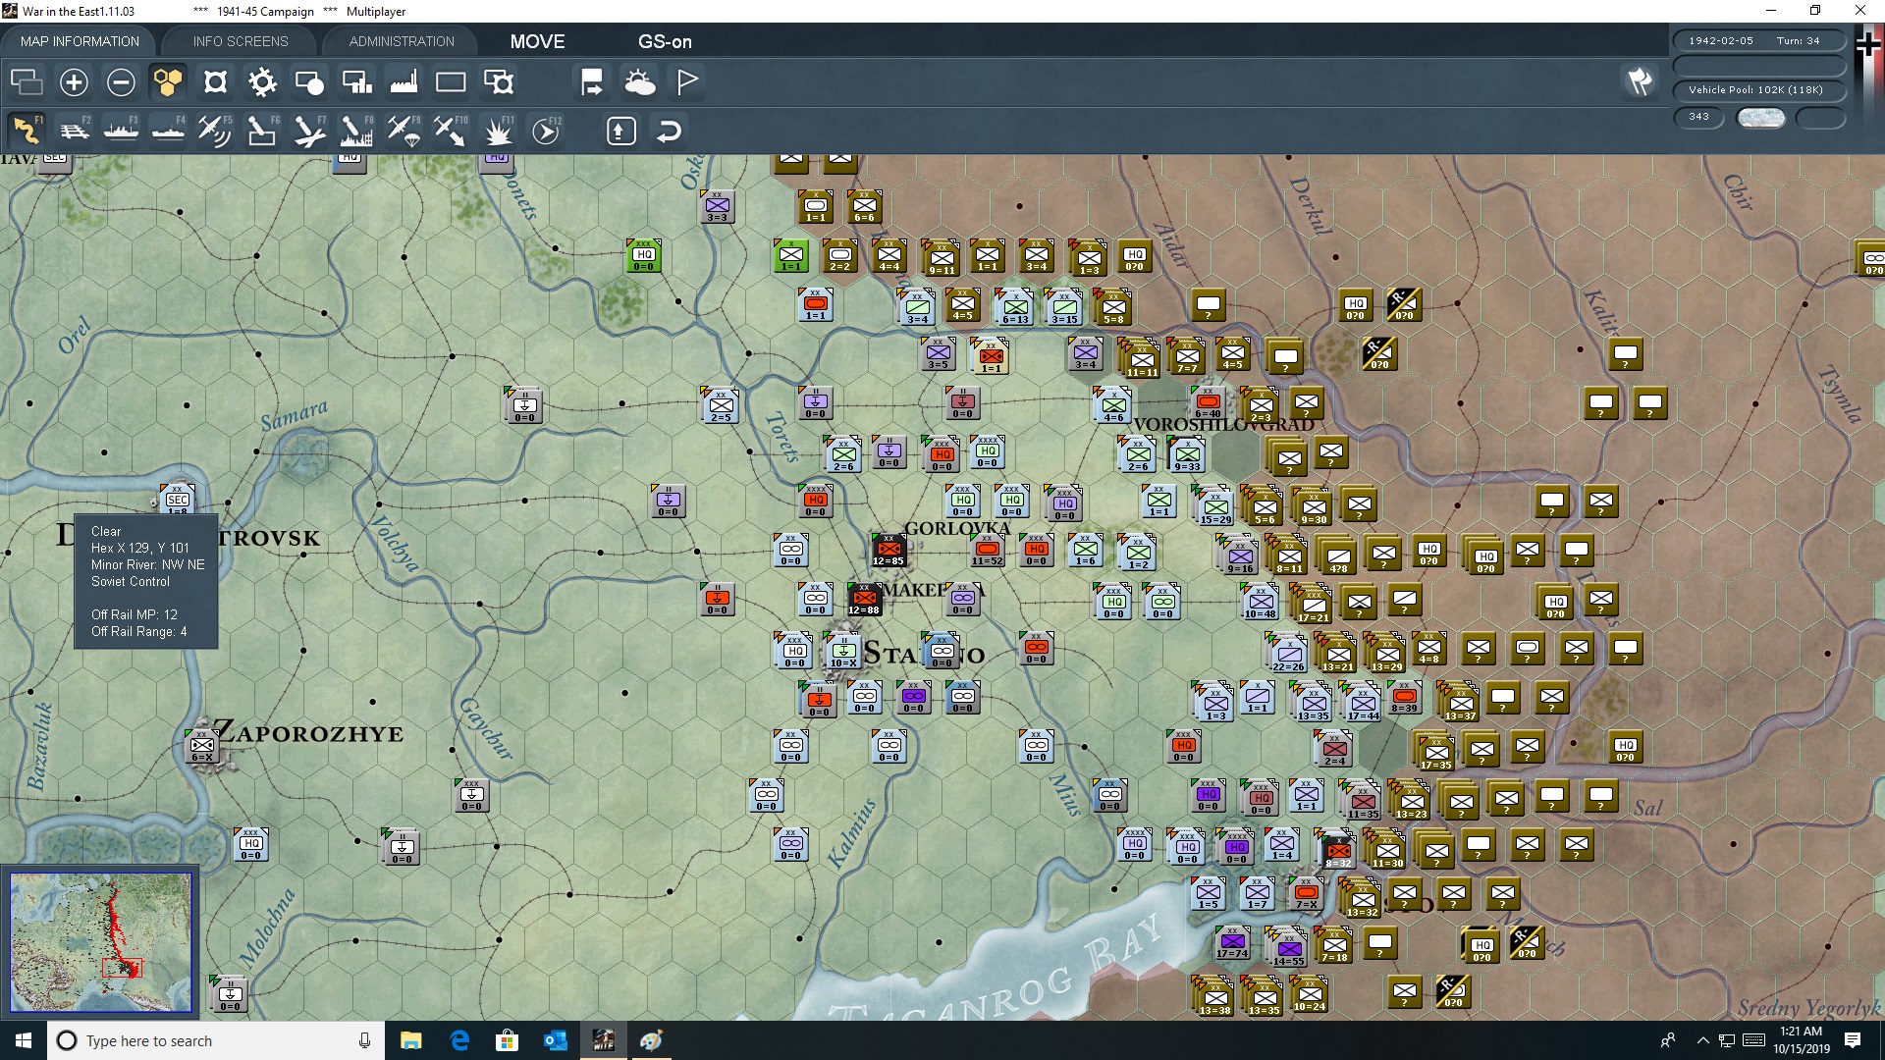
Task: Undo the last move with curved arrow button
Action: pos(669,130)
